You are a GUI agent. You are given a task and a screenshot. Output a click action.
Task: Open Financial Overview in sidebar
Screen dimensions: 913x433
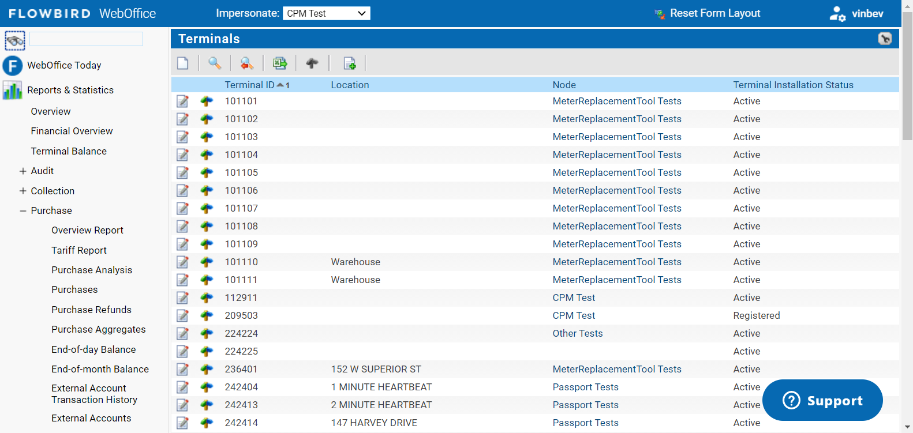point(72,131)
